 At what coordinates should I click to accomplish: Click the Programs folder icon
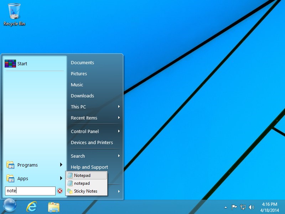(x=10, y=165)
